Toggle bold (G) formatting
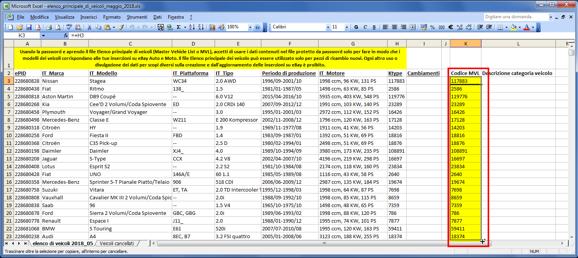This screenshot has width=578, height=258. pyautogui.click(x=356, y=27)
